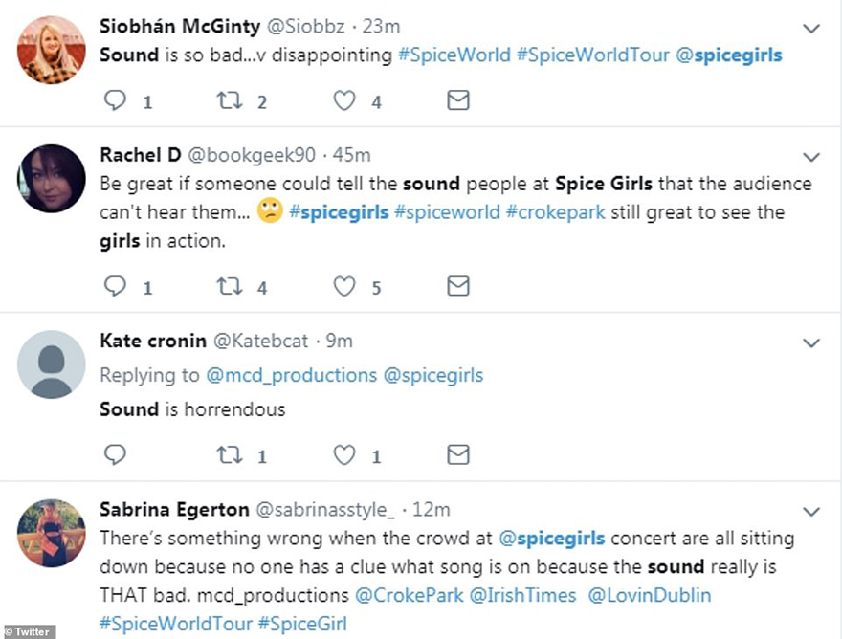Image resolution: width=842 pixels, height=639 pixels.
Task: Retweet Kate cronin's tweet
Action: point(230,454)
